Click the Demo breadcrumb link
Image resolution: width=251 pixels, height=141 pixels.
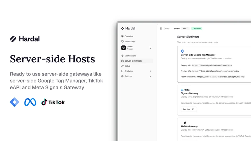167,29
